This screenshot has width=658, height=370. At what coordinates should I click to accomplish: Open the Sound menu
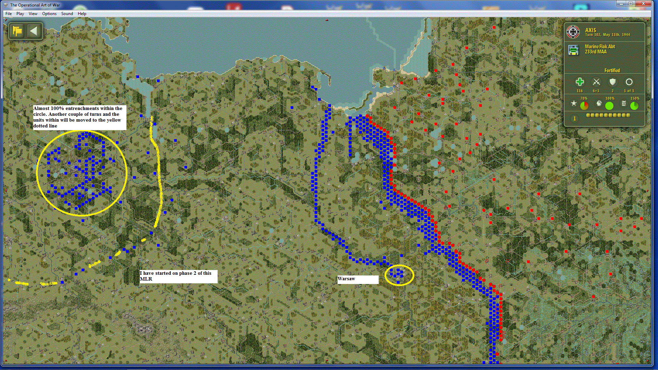pyautogui.click(x=67, y=14)
